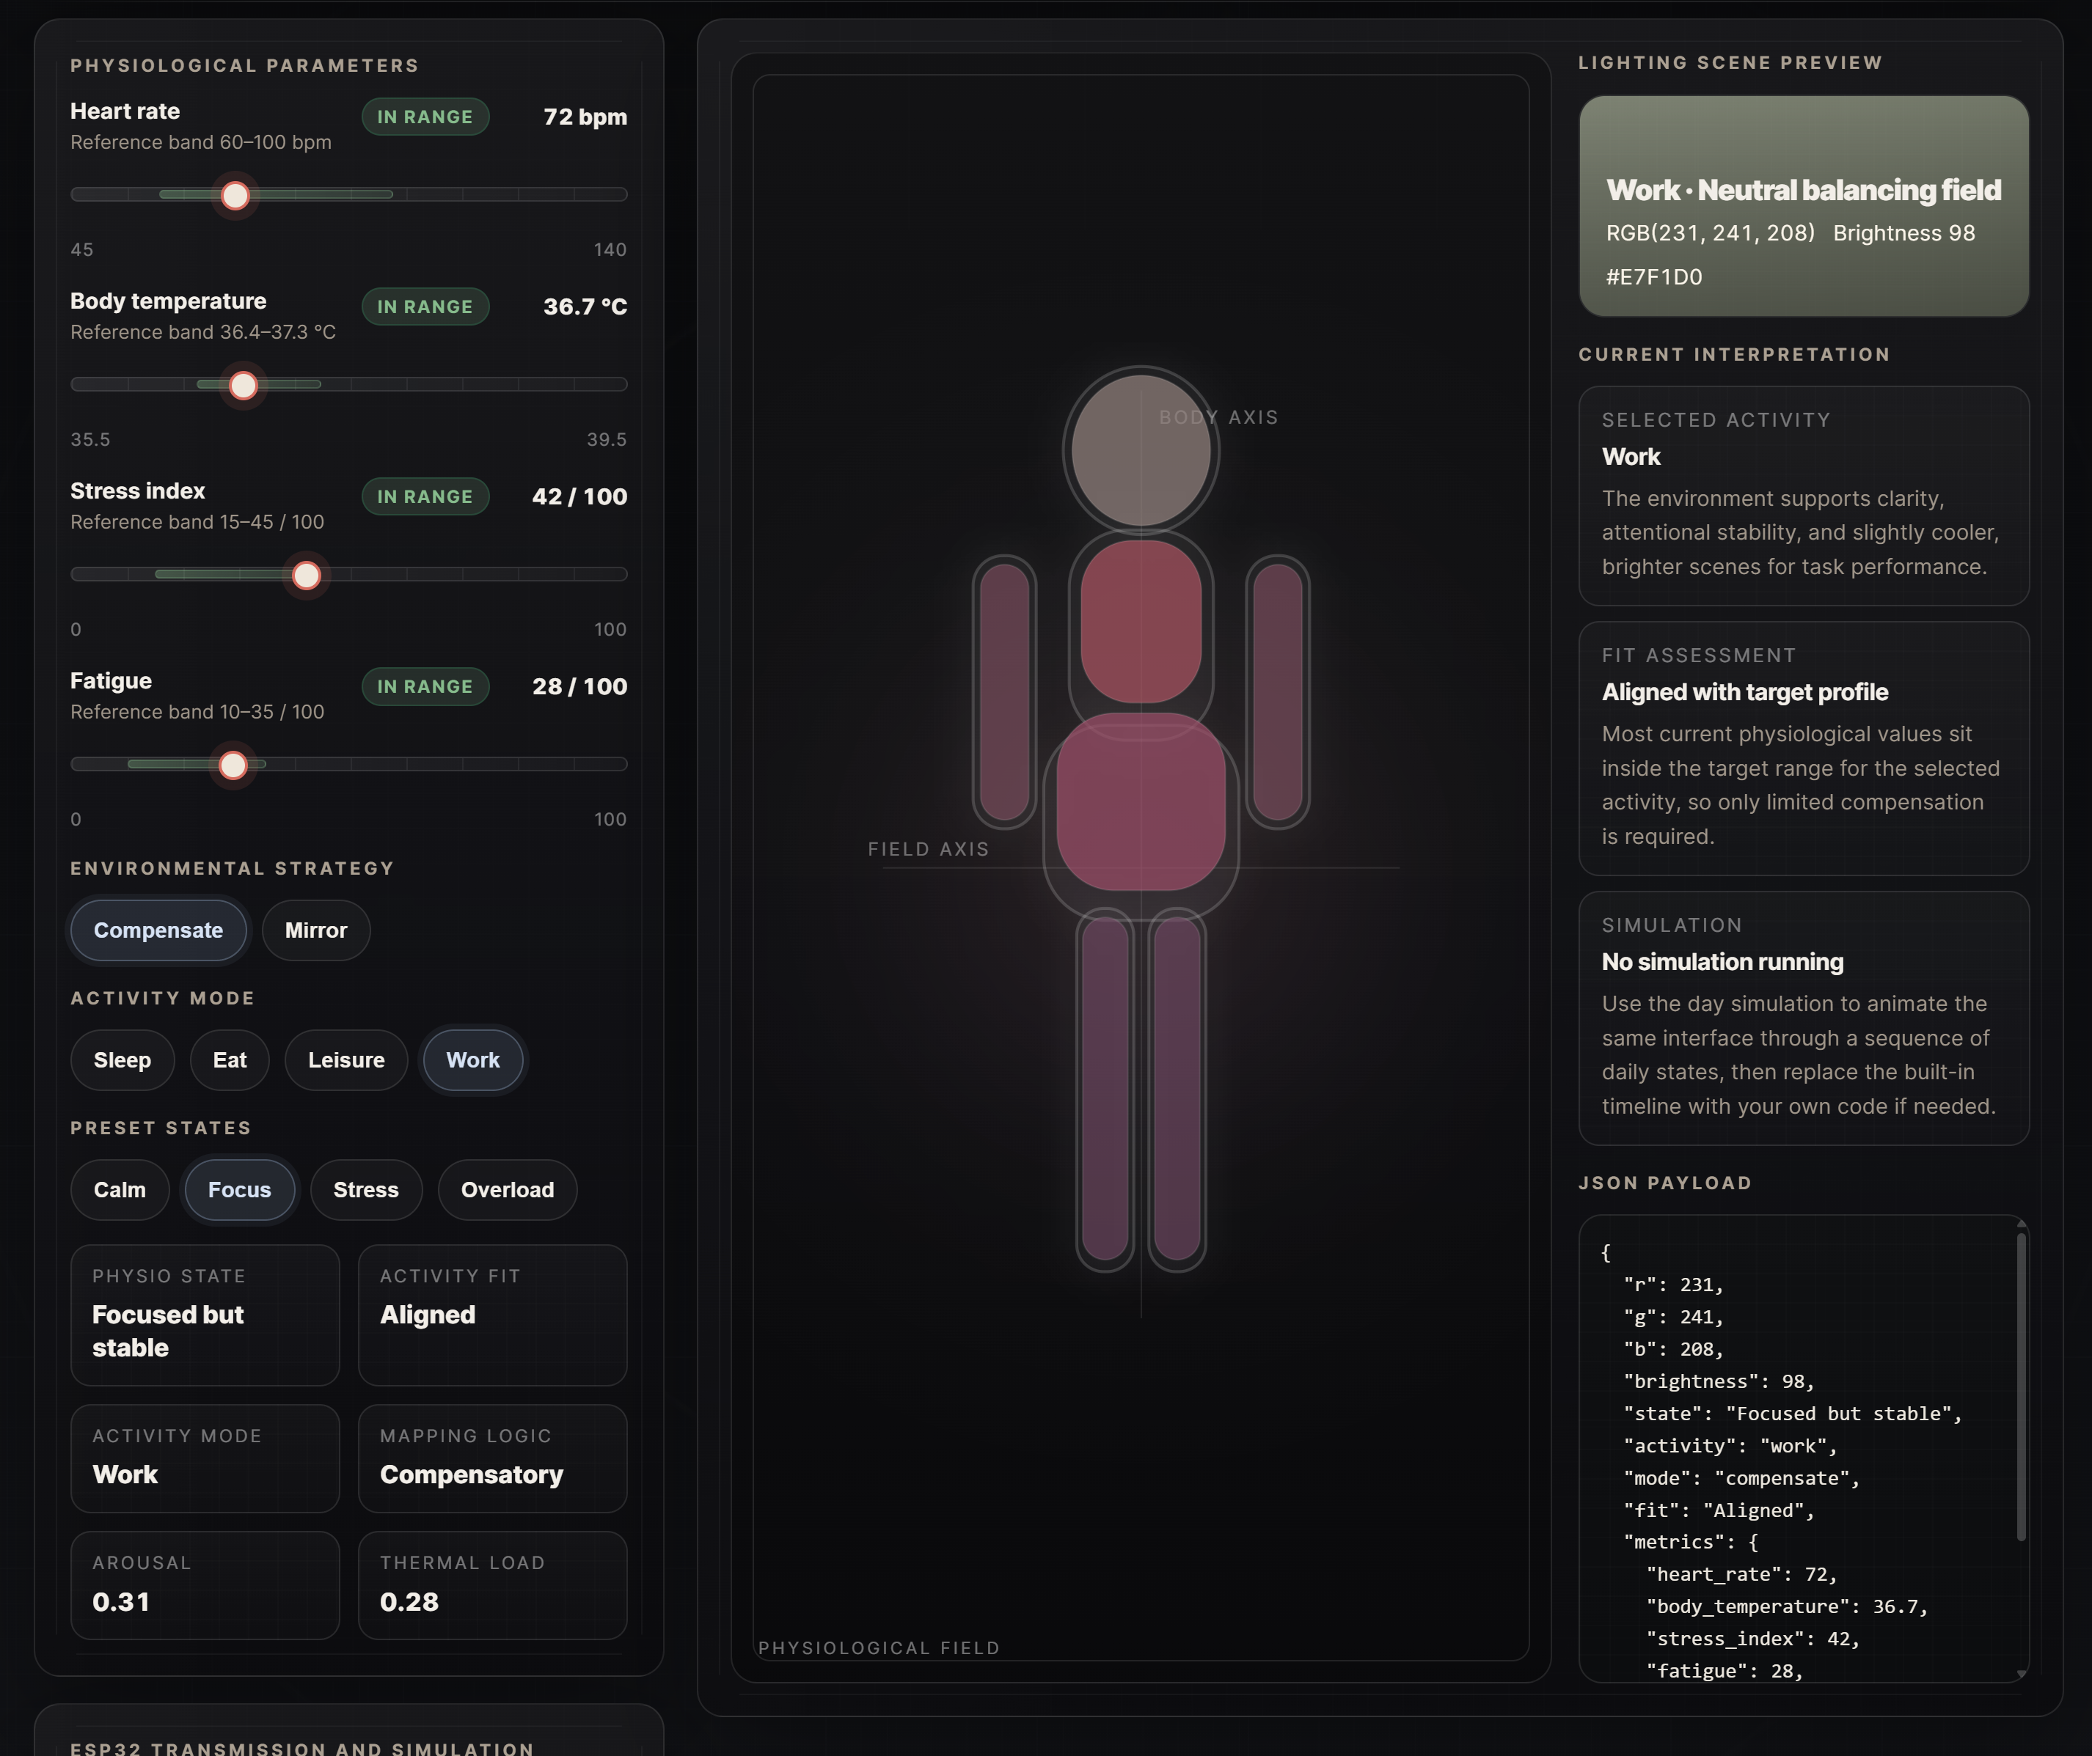This screenshot has height=1756, width=2092.
Task: Click the JSON line '"brightness": 98,'
Action: pyautogui.click(x=1719, y=1381)
